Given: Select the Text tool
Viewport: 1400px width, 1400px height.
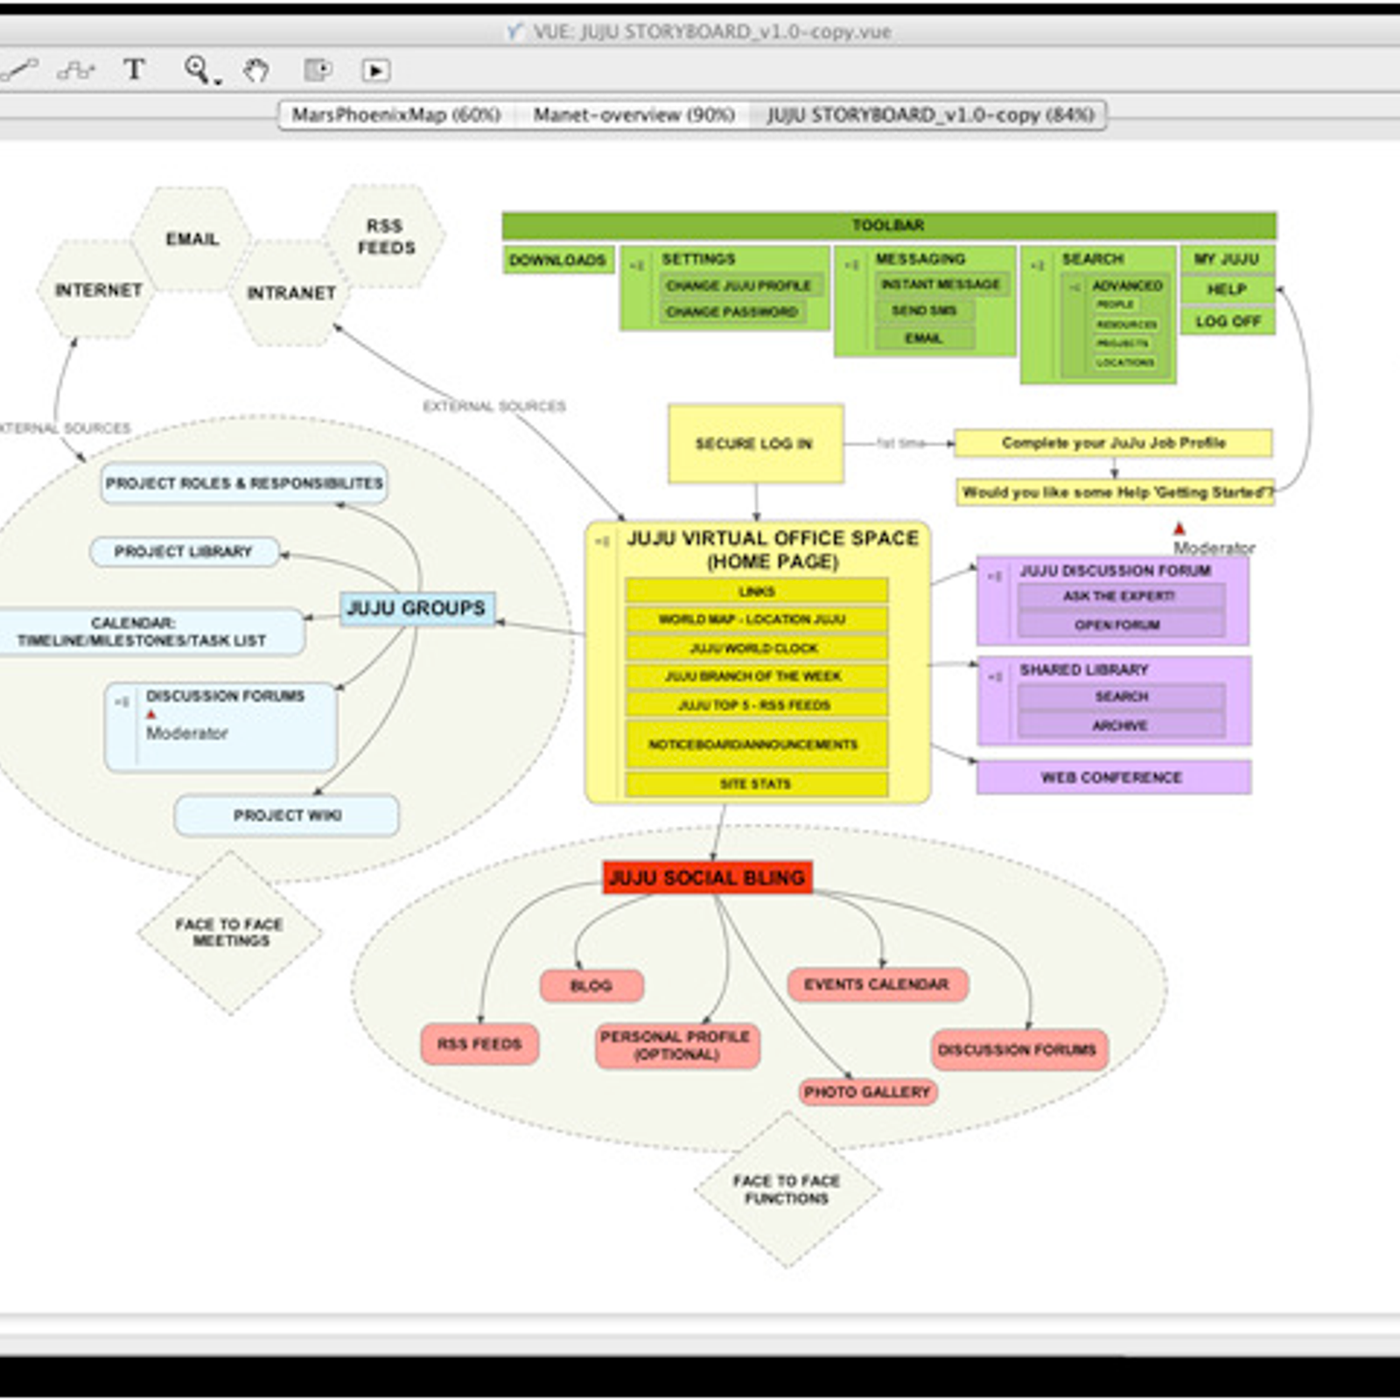Looking at the screenshot, I should [134, 69].
